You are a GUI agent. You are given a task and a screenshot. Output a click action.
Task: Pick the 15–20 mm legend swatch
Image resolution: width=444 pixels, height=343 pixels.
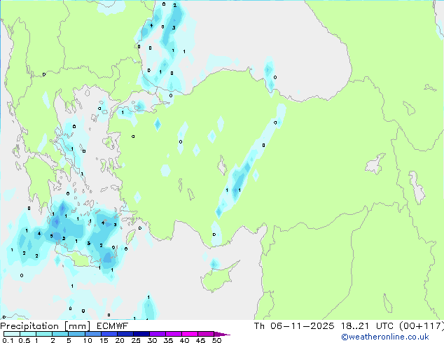109,334
